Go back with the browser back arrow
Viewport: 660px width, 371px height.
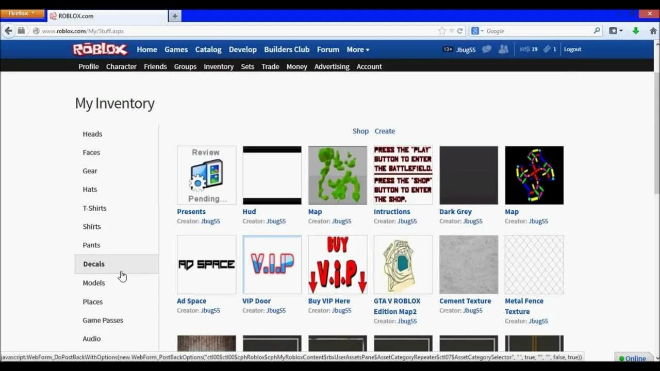pyautogui.click(x=8, y=31)
